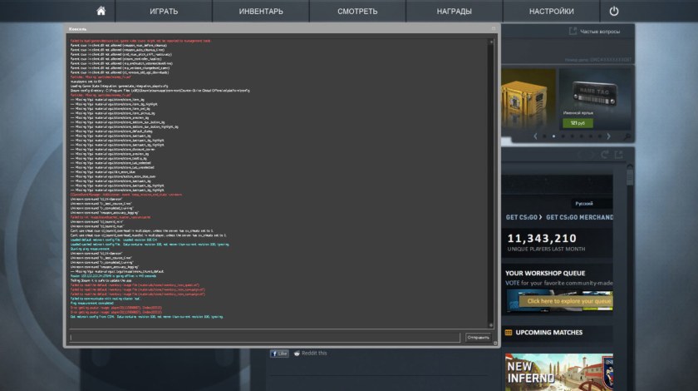
Task: Click the console command input field
Action: click(x=264, y=337)
